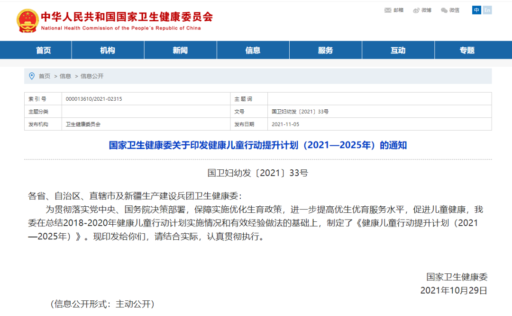The height and width of the screenshot is (316, 512).
Task: Click the 中华人民共和国国家卫生健康委员会 site title
Action: tap(127, 17)
